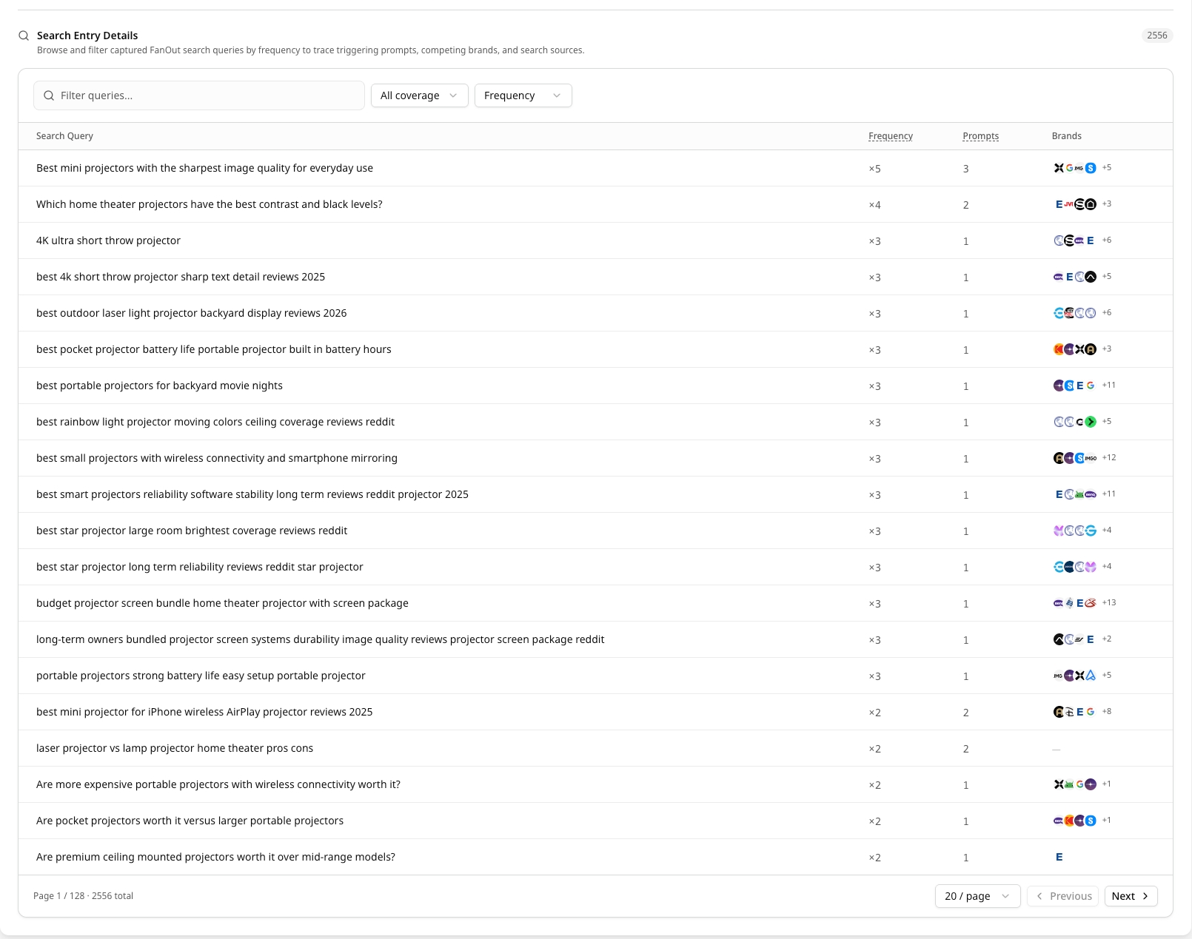
Task: Click +11 badge in 'backyard movie nights' row
Action: click(1108, 386)
